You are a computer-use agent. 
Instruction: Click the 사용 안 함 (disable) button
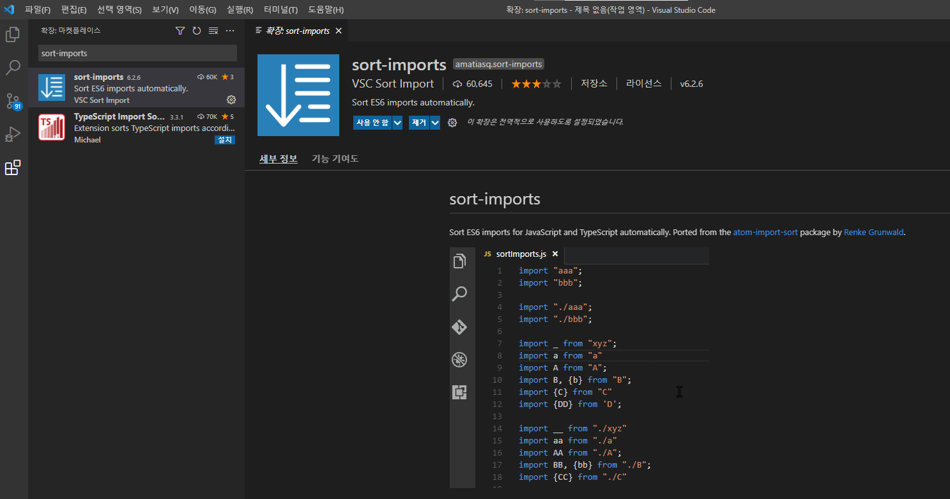pyautogui.click(x=372, y=123)
